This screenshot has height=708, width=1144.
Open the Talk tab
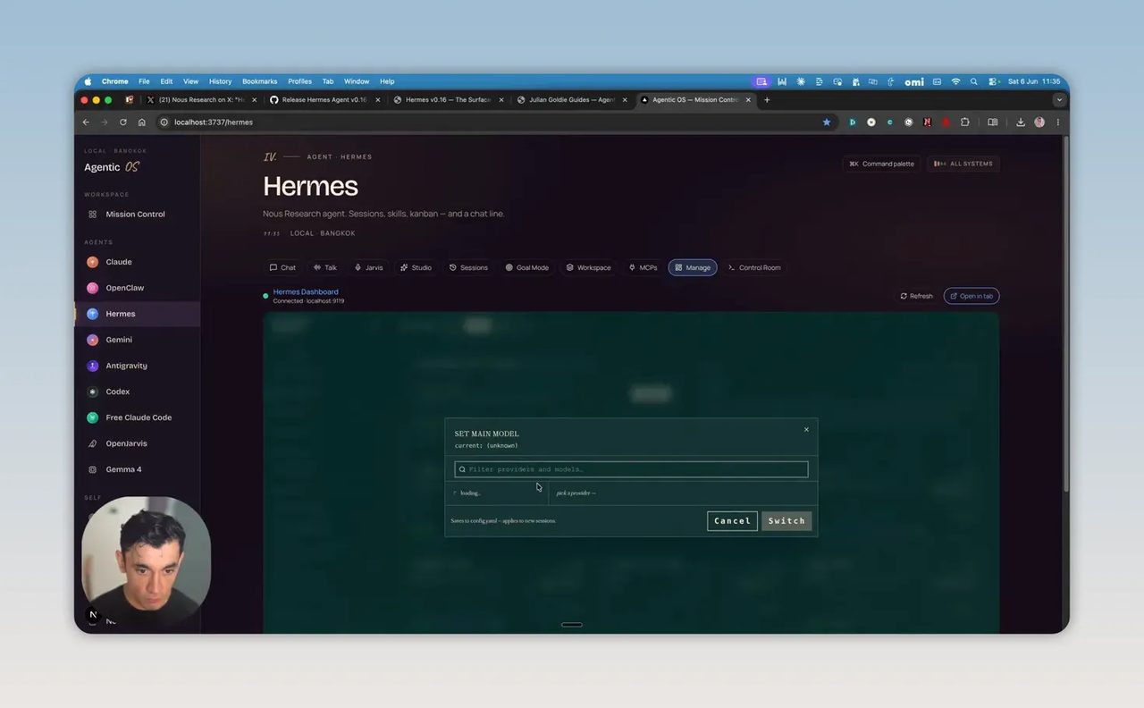coord(325,267)
